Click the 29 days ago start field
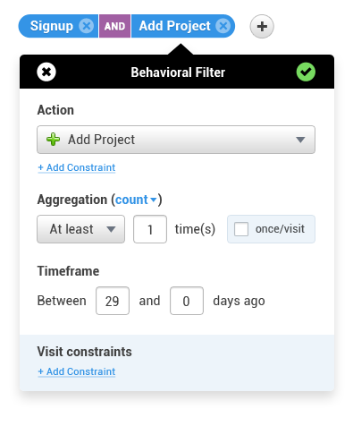The height and width of the screenshot is (426, 353). coord(113,301)
